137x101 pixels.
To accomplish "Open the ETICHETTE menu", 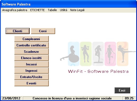I will coord(37,10).
